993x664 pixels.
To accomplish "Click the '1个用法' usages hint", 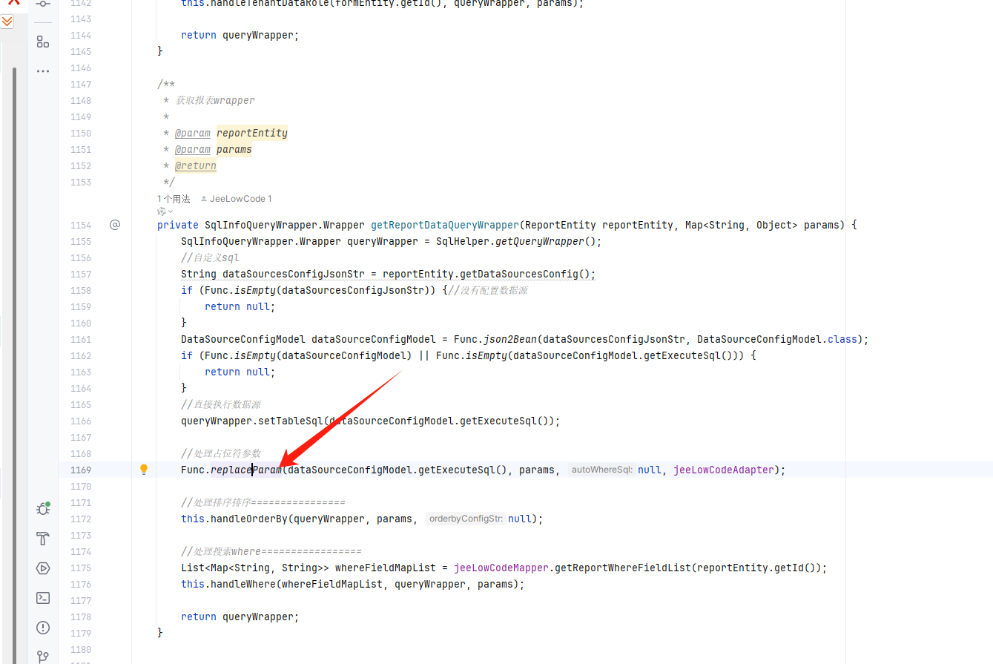I will tap(174, 199).
